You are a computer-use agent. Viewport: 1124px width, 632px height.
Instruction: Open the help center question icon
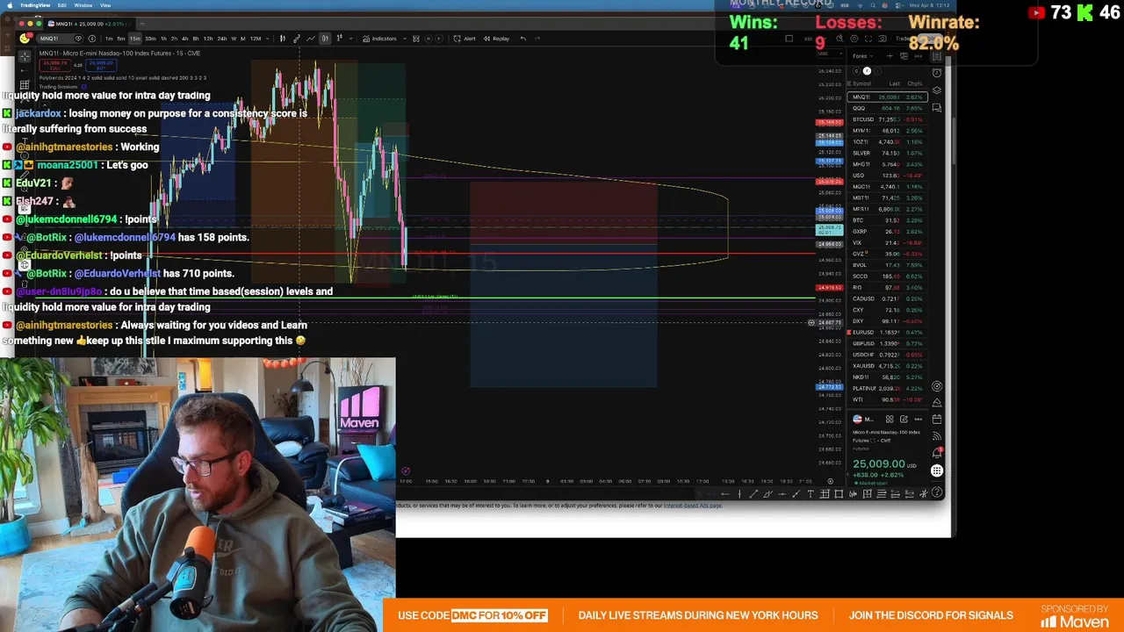tap(937, 492)
